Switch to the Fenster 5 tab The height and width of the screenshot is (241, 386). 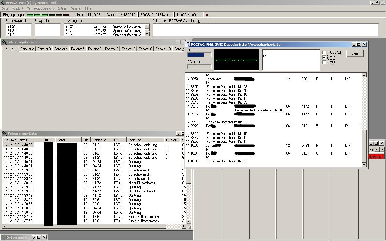tap(78, 49)
